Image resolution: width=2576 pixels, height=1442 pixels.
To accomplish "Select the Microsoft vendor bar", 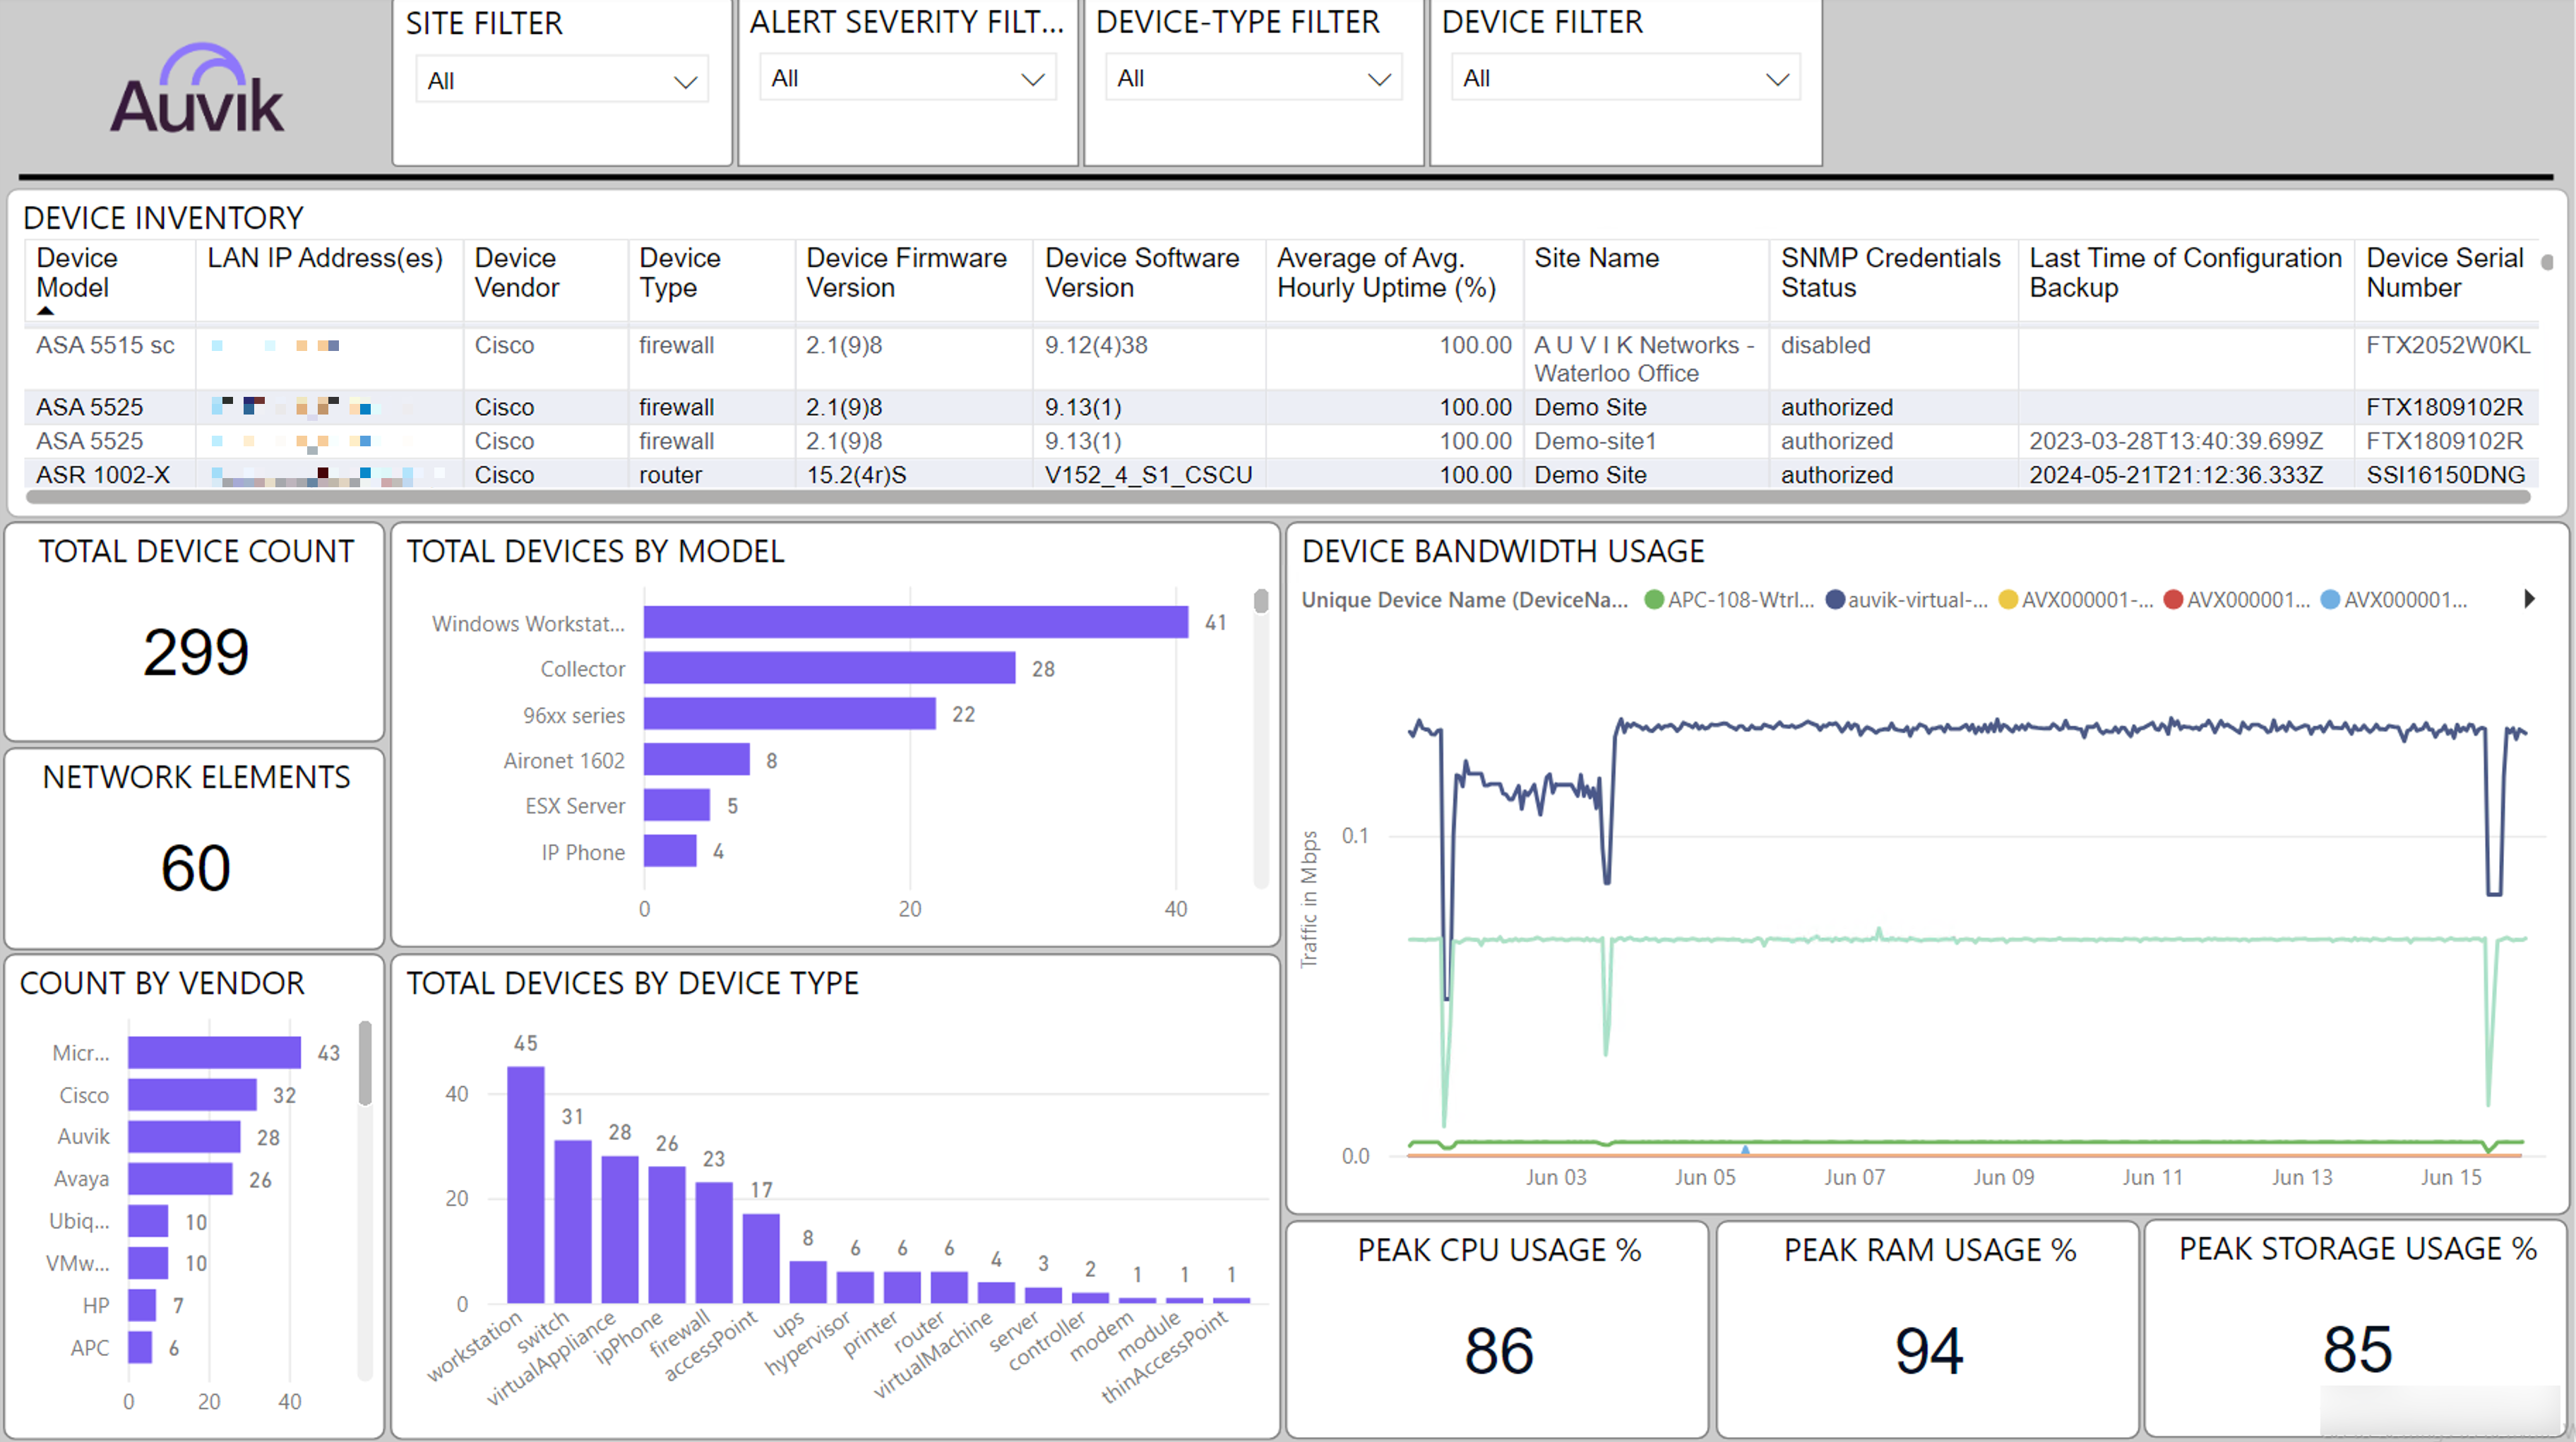I will coord(214,1052).
